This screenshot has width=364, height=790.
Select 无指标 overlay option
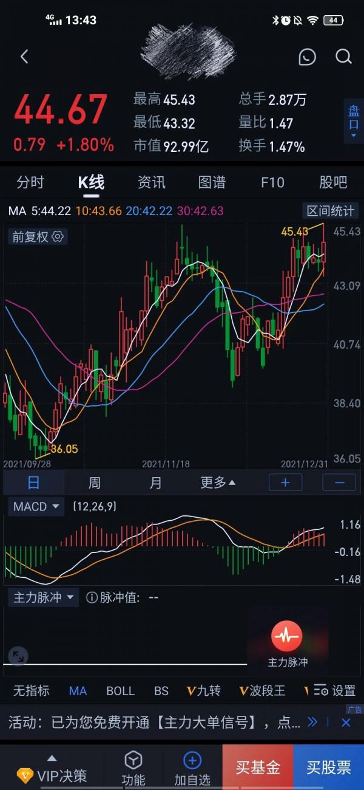click(32, 691)
